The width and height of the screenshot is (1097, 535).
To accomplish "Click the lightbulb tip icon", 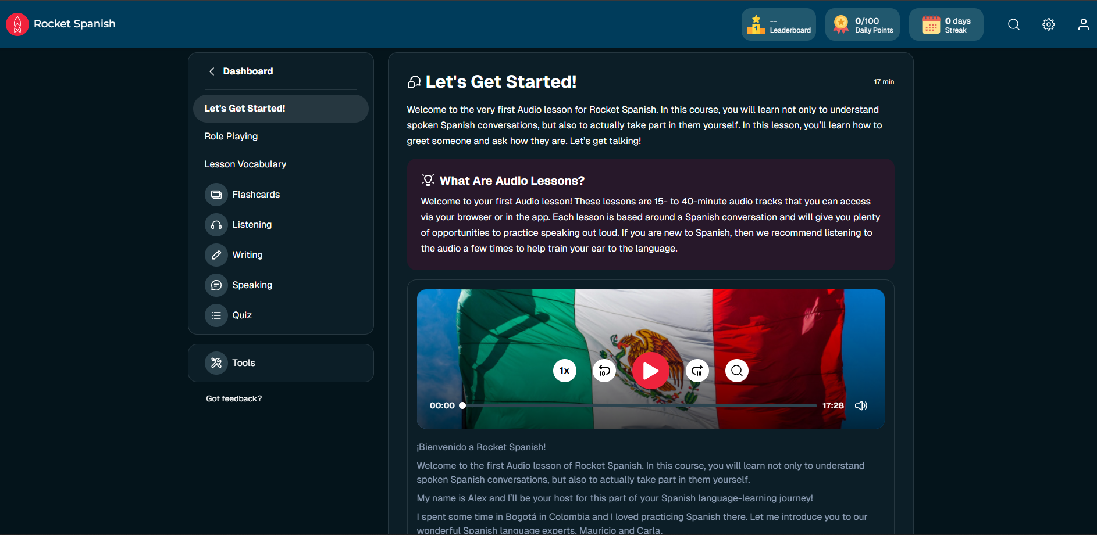I will 428,180.
